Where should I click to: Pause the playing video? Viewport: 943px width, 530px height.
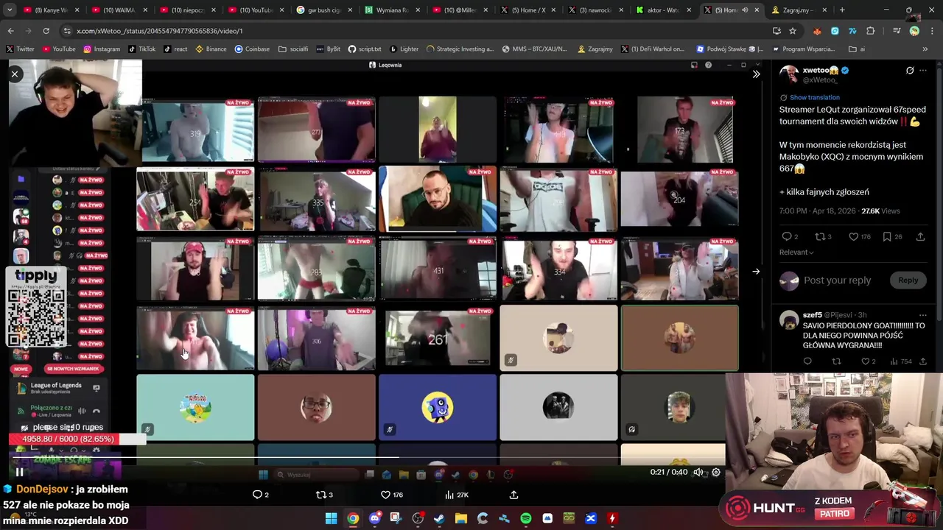(20, 473)
